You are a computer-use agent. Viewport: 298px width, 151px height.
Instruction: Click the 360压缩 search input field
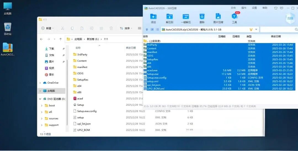[x=277, y=30]
